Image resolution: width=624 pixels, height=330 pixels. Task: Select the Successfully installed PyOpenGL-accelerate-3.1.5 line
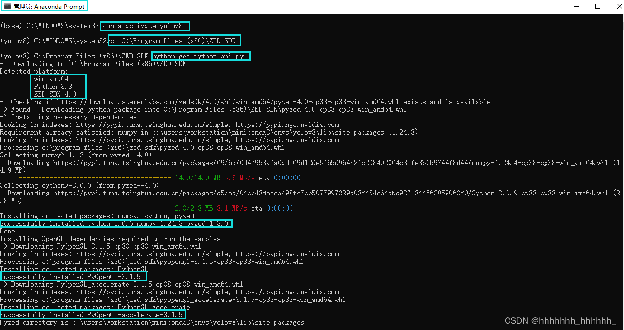click(93, 315)
